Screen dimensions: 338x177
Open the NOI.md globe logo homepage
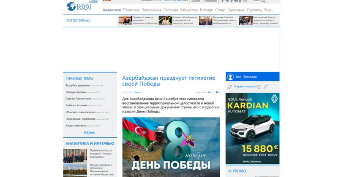click(x=82, y=5)
